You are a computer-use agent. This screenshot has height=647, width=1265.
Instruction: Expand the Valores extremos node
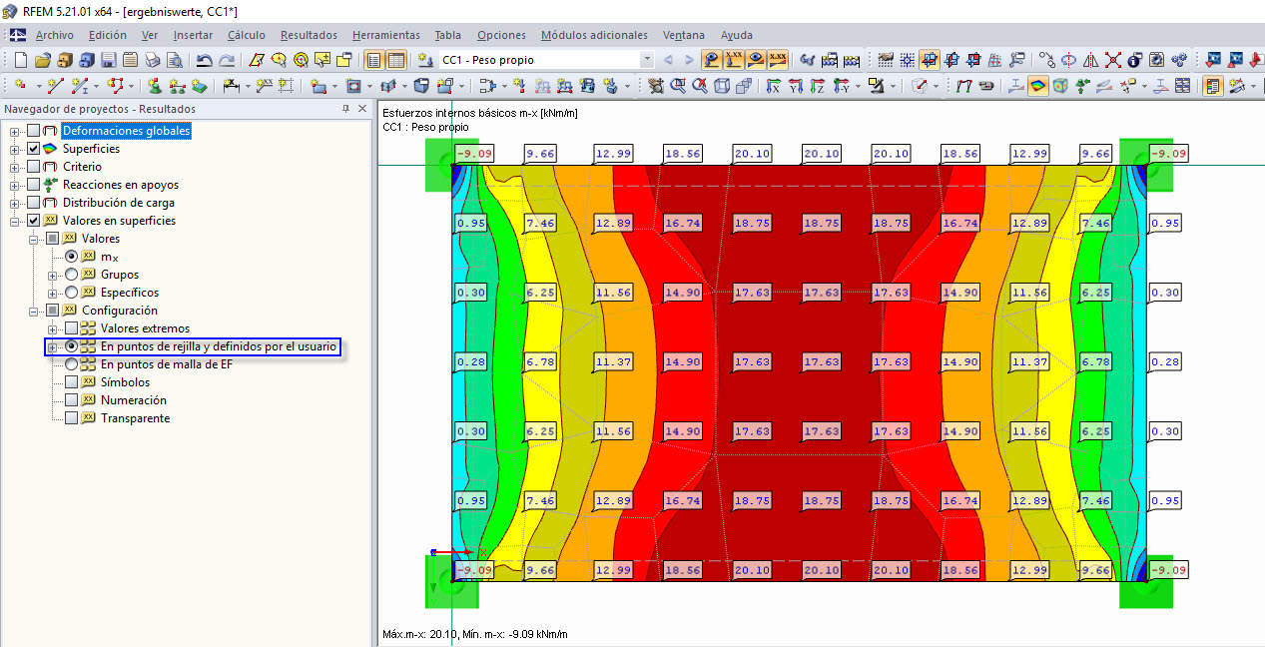coord(52,328)
